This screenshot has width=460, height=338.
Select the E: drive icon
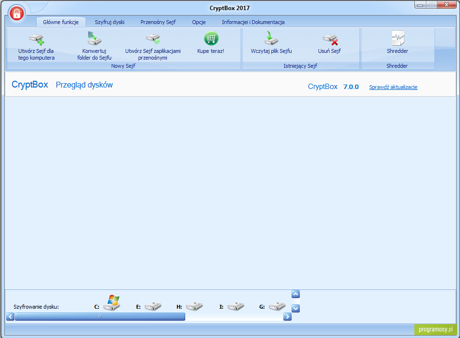(x=153, y=306)
